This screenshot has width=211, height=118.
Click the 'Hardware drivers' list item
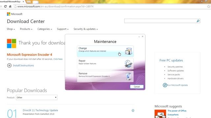point(175,79)
